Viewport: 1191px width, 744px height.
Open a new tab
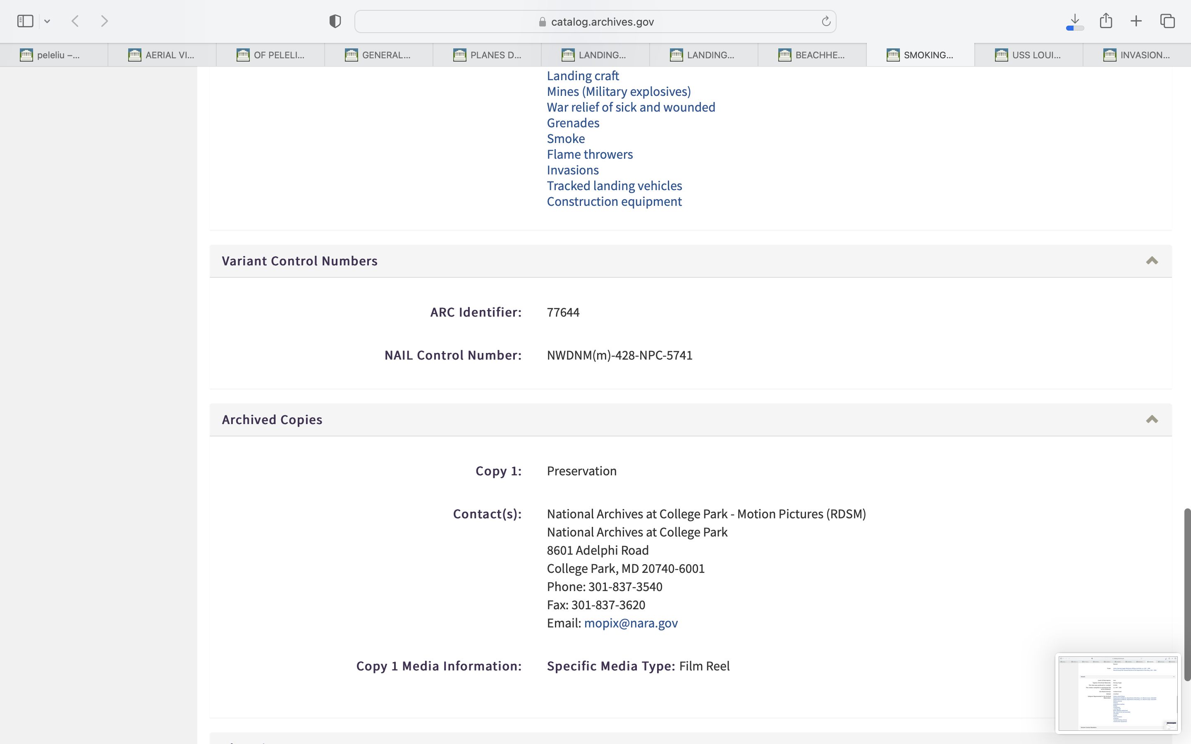1136,21
